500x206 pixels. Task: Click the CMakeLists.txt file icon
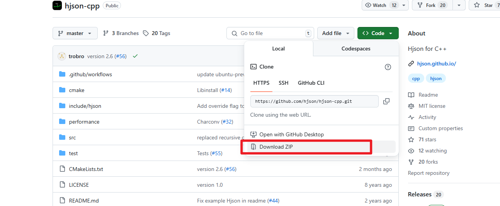pyautogui.click(x=62, y=169)
